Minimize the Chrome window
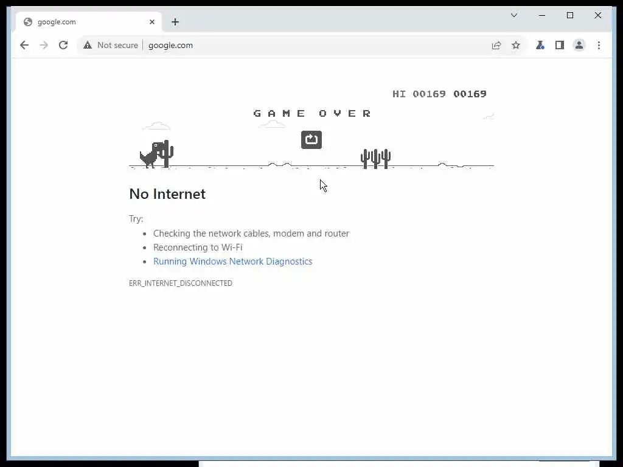Screen dimensions: 623x467 coord(542,15)
